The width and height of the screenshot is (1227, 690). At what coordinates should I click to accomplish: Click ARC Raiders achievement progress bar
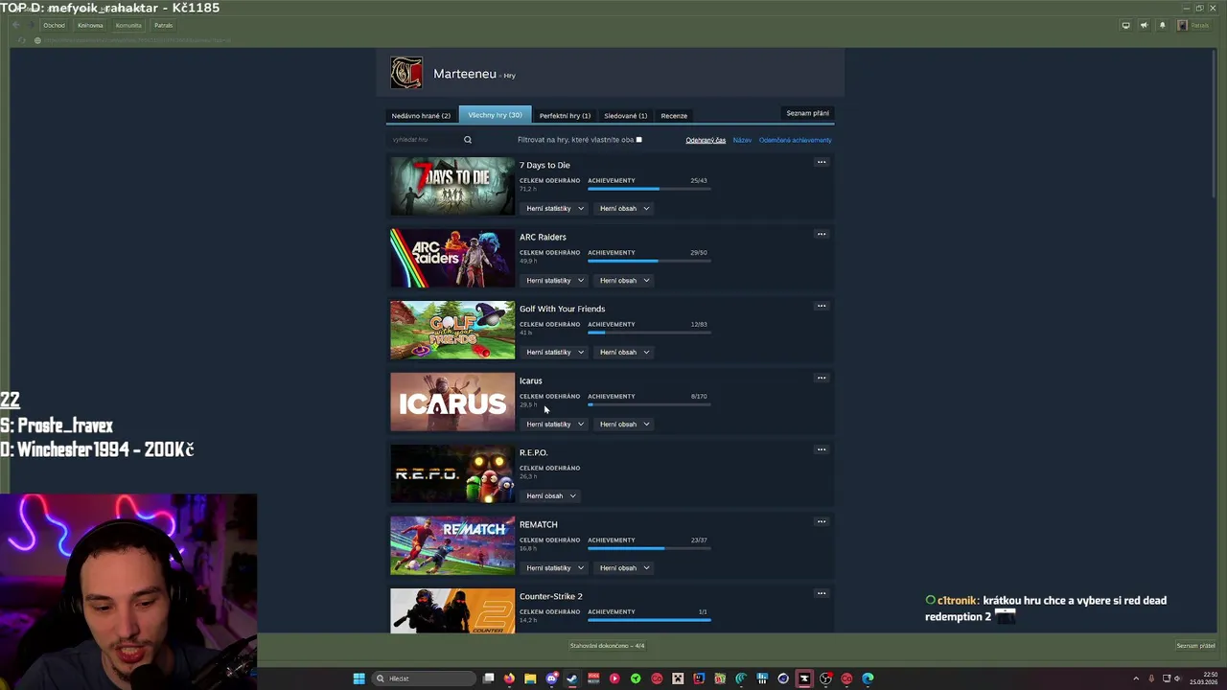(x=649, y=261)
